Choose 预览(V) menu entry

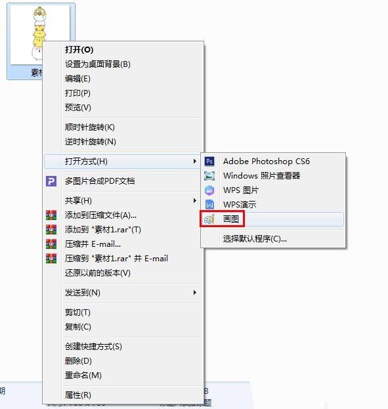[x=123, y=108]
